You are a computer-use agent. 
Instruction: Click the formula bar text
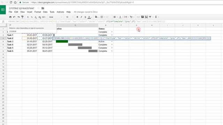click(x=86, y=22)
